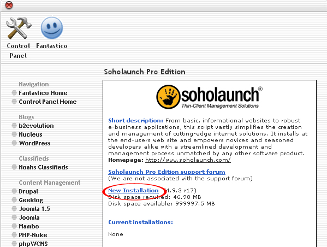Image resolution: width=327 pixels, height=247 pixels.
Task: Open Control Panel Home navigation item
Action: 47,102
